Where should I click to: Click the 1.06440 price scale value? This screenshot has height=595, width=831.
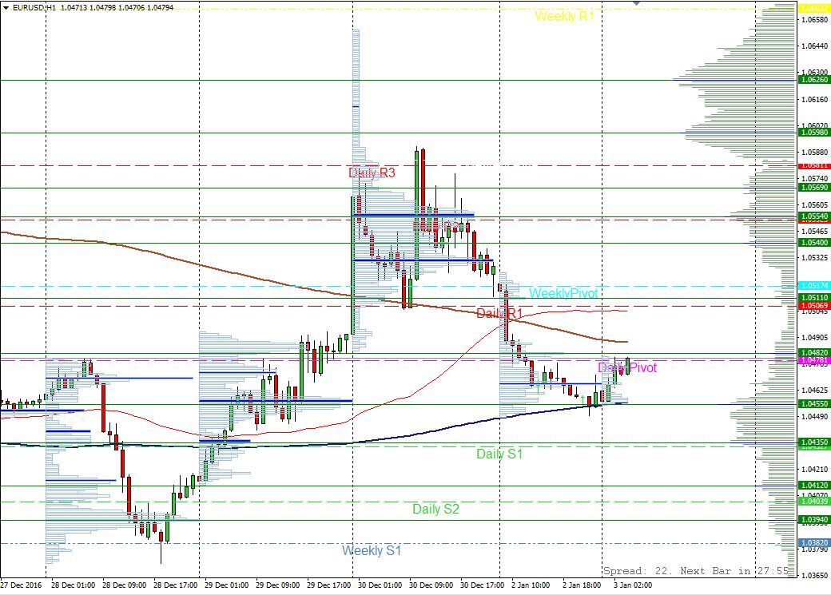click(814, 46)
